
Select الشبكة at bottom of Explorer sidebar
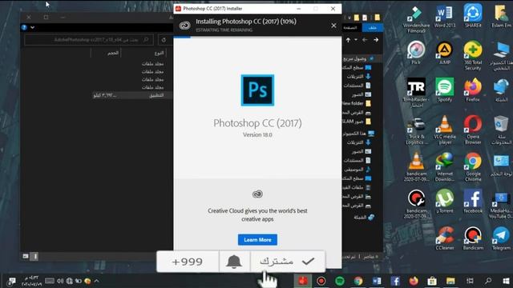[x=364, y=217]
